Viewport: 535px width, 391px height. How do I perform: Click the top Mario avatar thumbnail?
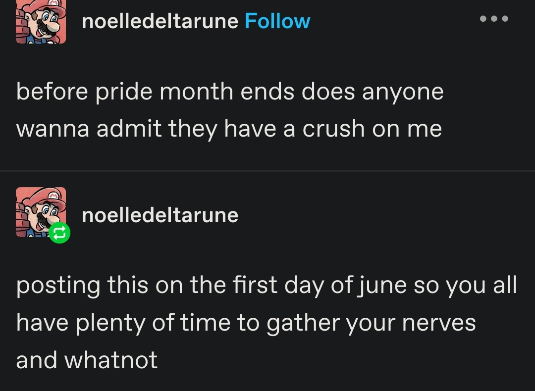[x=41, y=22]
